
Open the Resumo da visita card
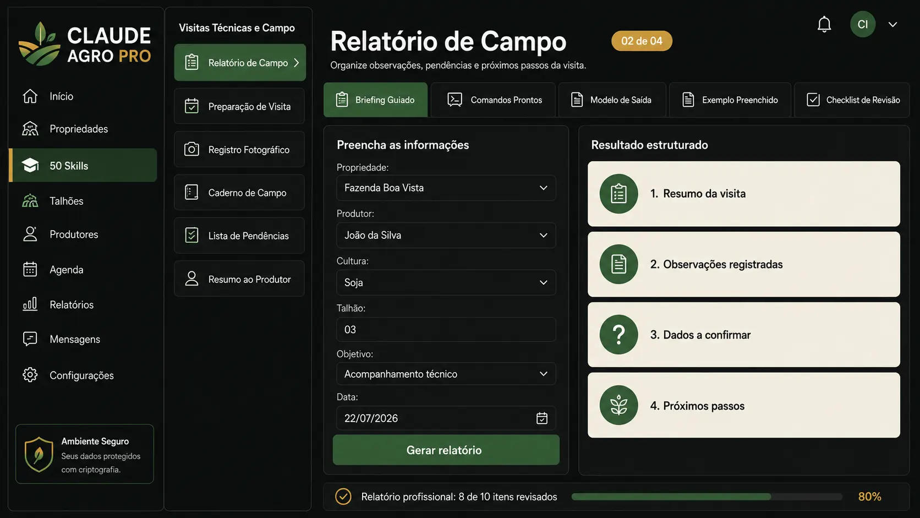pyautogui.click(x=744, y=194)
